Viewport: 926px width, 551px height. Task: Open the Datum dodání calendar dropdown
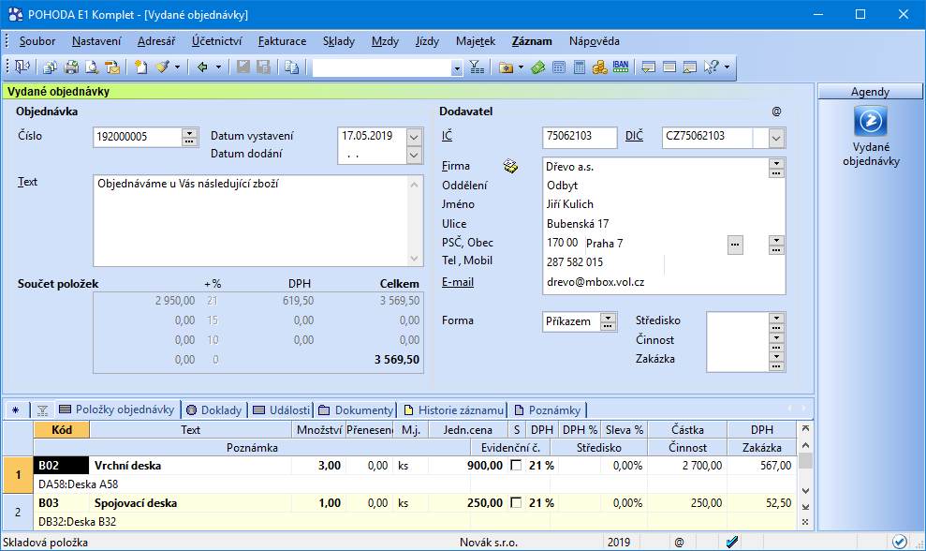pyautogui.click(x=414, y=156)
